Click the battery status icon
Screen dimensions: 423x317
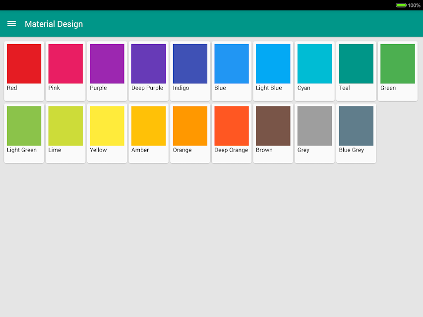click(x=401, y=5)
